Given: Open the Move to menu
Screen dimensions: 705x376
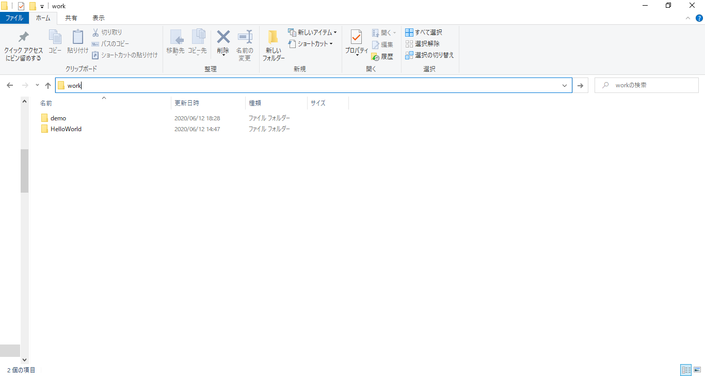Looking at the screenshot, I should click(175, 42).
